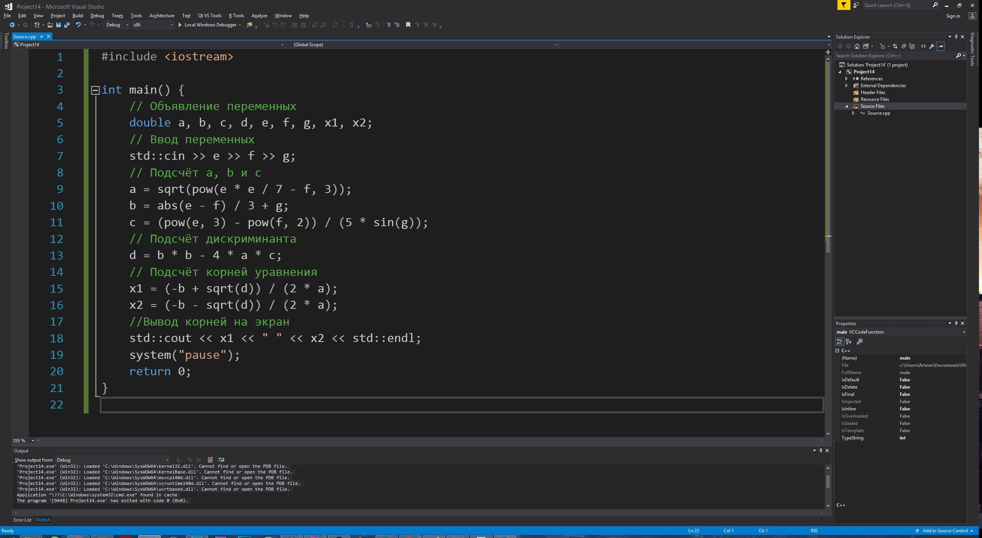Select the Architecture menu item
Viewport: 982px width, 538px height.
pos(163,15)
